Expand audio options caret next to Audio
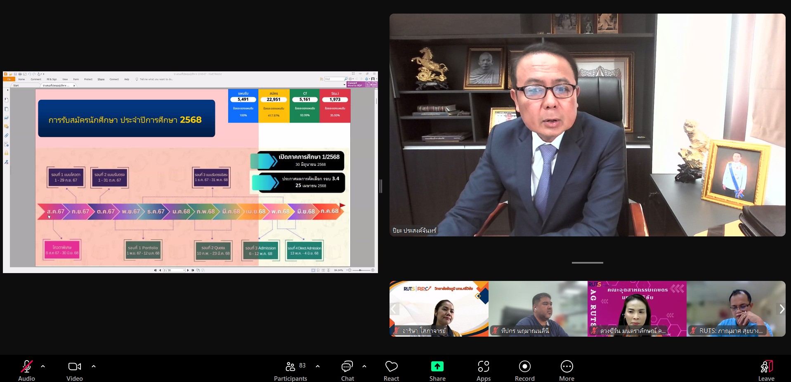Image resolution: width=791 pixels, height=382 pixels. 43,366
